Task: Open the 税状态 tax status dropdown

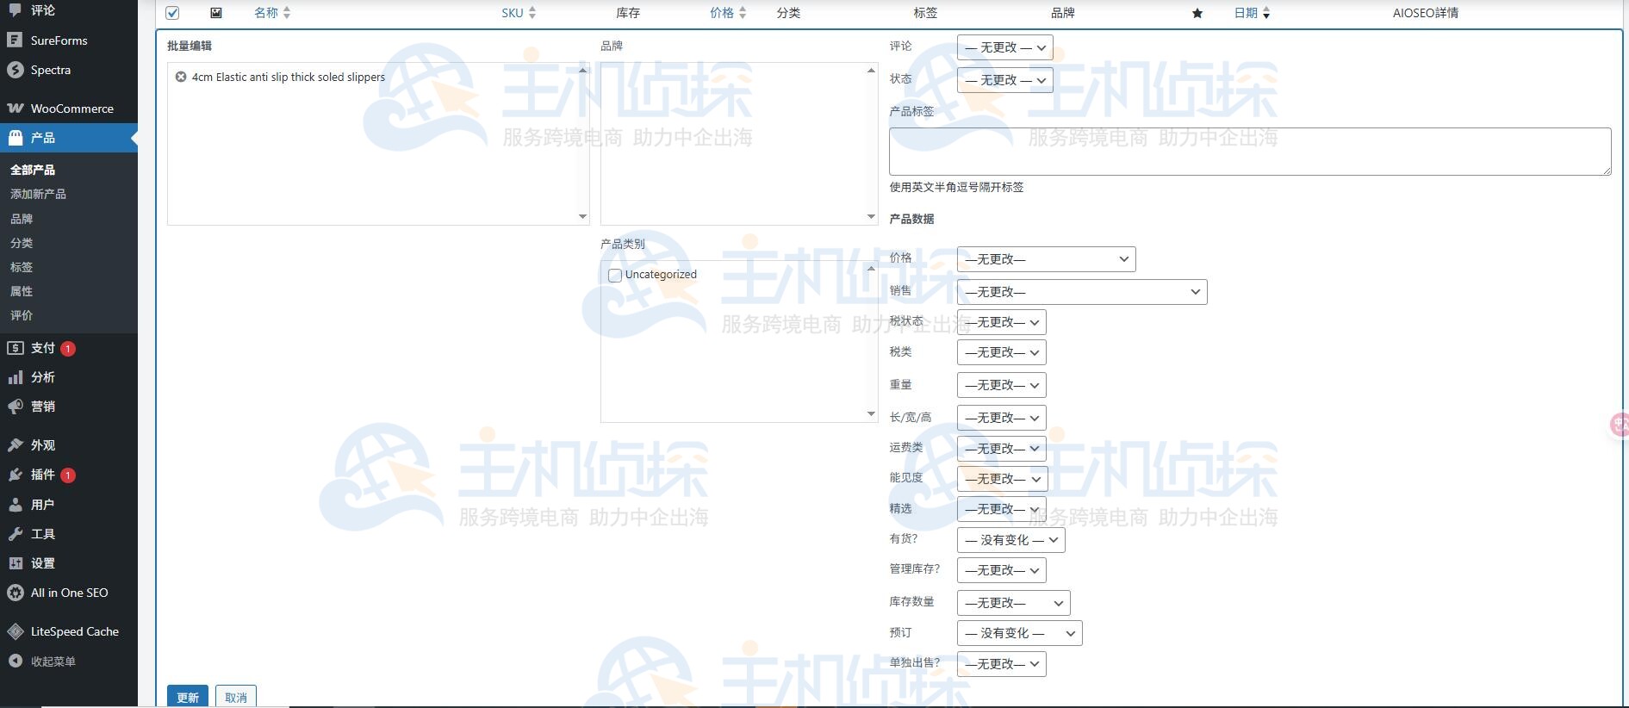Action: (1002, 322)
